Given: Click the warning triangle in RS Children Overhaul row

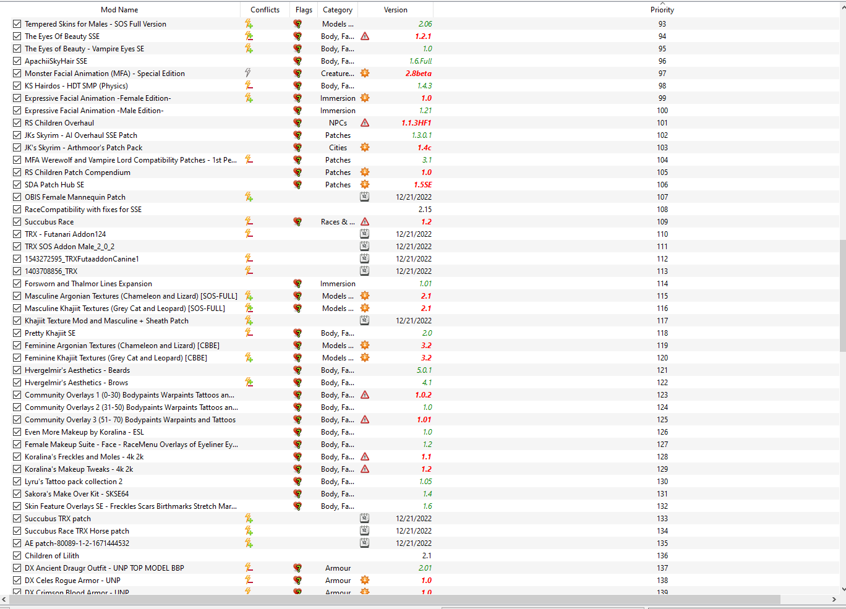Looking at the screenshot, I should pyautogui.click(x=365, y=123).
